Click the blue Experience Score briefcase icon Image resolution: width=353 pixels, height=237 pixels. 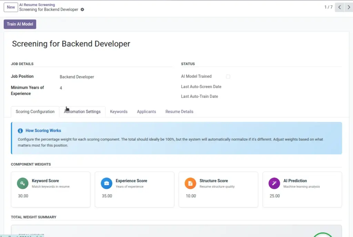[107, 183]
